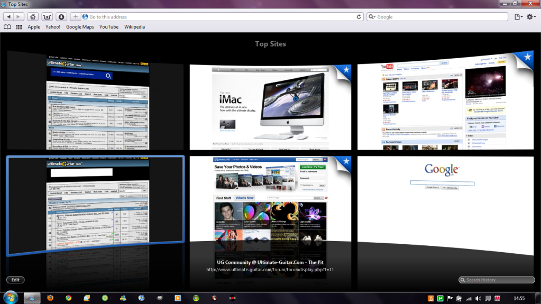The image size is (541, 304).
Task: Open the search engine magnifier dropdown
Action: [x=372, y=16]
